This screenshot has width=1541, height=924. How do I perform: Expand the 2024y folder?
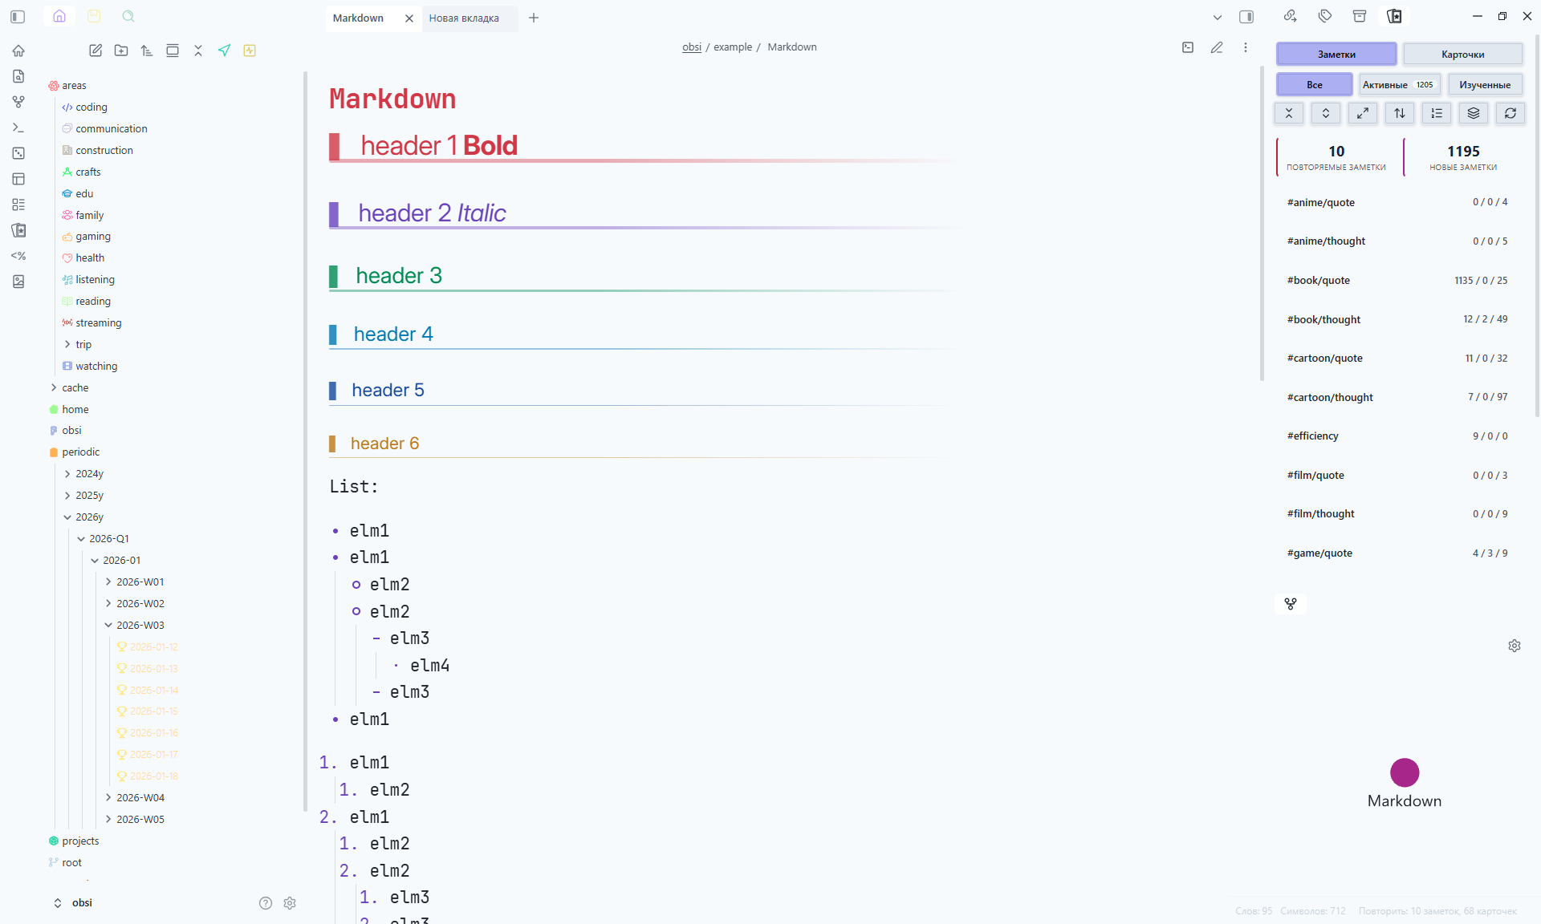(x=67, y=474)
